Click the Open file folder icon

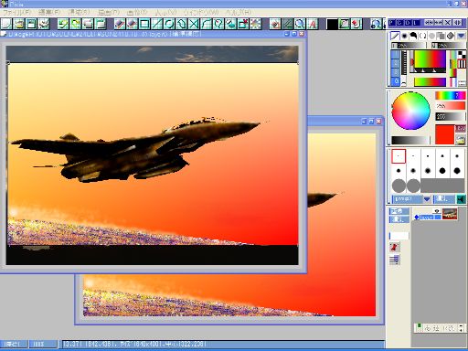pyautogui.click(x=19, y=24)
